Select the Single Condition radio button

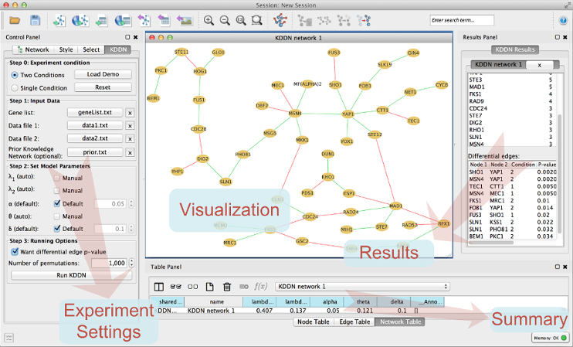[x=15, y=87]
